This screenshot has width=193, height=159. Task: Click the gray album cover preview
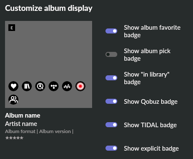[x=49, y=64]
